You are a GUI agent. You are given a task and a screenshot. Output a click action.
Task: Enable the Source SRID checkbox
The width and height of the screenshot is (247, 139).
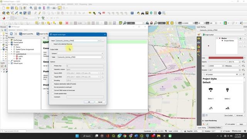point(53,73)
